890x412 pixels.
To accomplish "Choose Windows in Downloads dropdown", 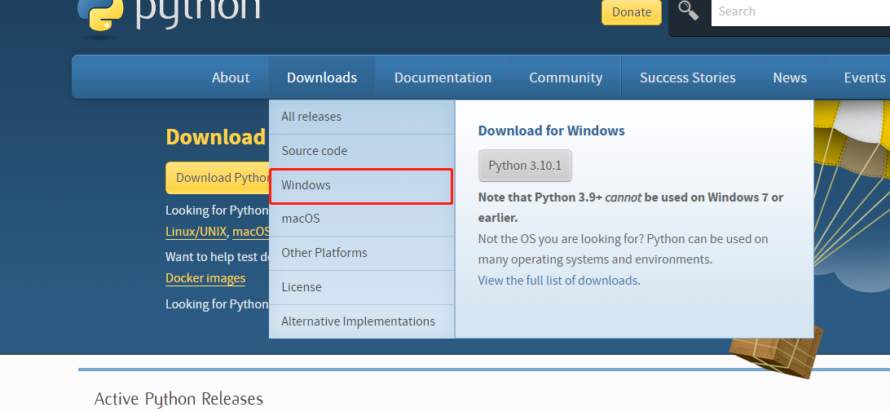I will (x=306, y=185).
